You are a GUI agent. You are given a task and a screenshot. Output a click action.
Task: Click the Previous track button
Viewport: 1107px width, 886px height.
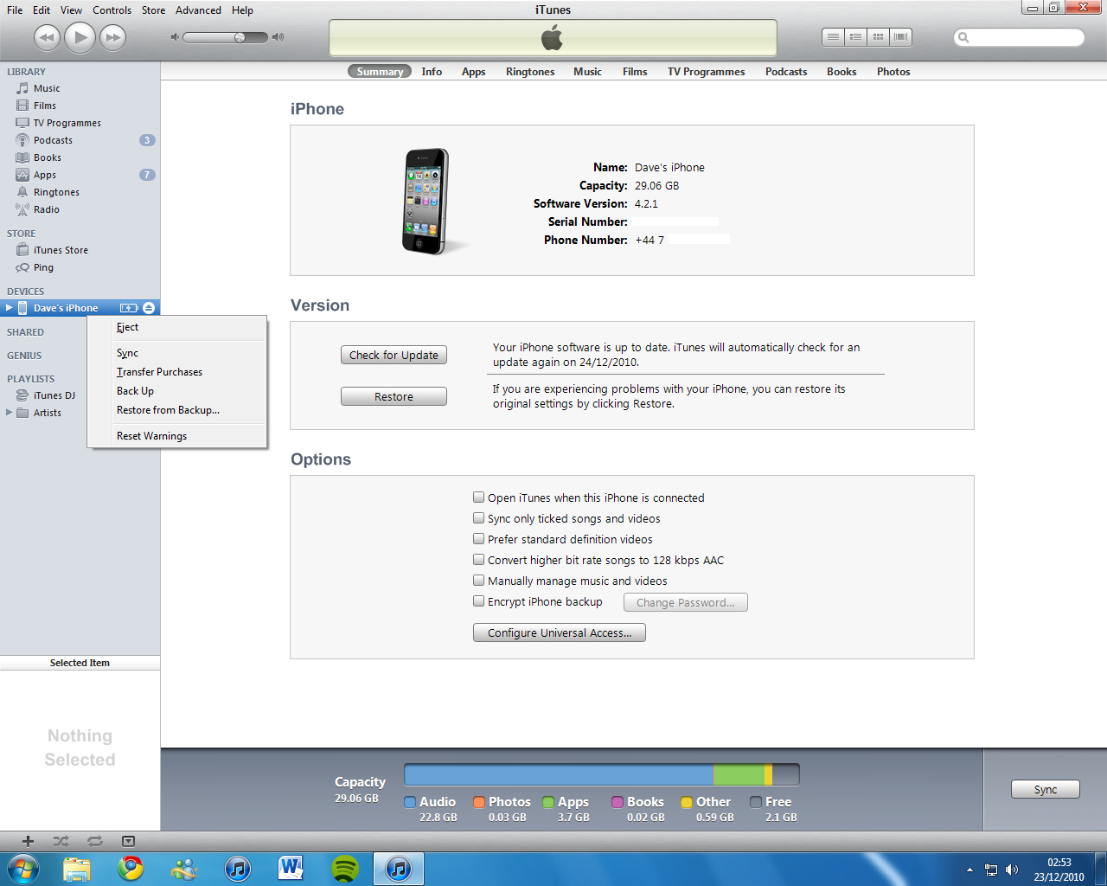[48, 37]
